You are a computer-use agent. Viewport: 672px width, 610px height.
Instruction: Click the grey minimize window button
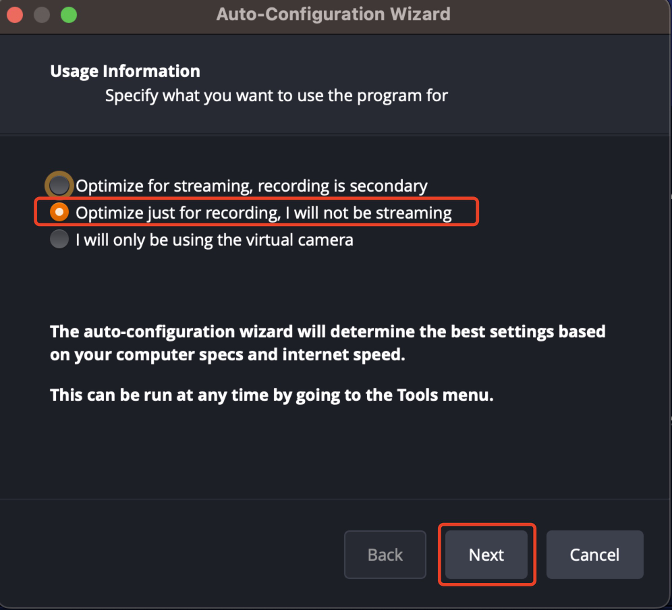[x=42, y=14]
